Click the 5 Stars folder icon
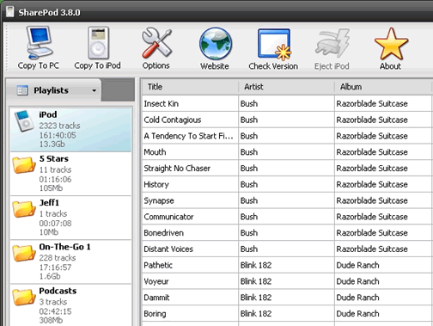The image size is (433, 326). click(24, 165)
